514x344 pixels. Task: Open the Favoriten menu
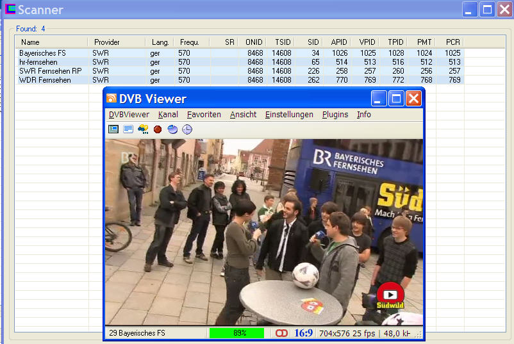[x=204, y=115]
